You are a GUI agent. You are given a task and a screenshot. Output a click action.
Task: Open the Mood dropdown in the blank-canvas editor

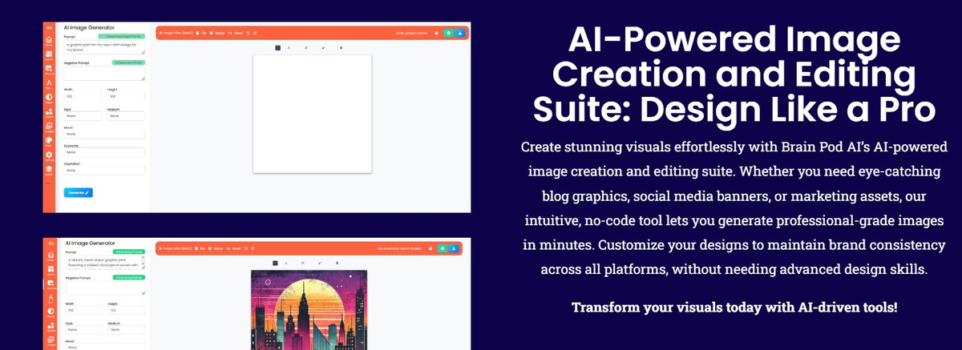point(104,134)
